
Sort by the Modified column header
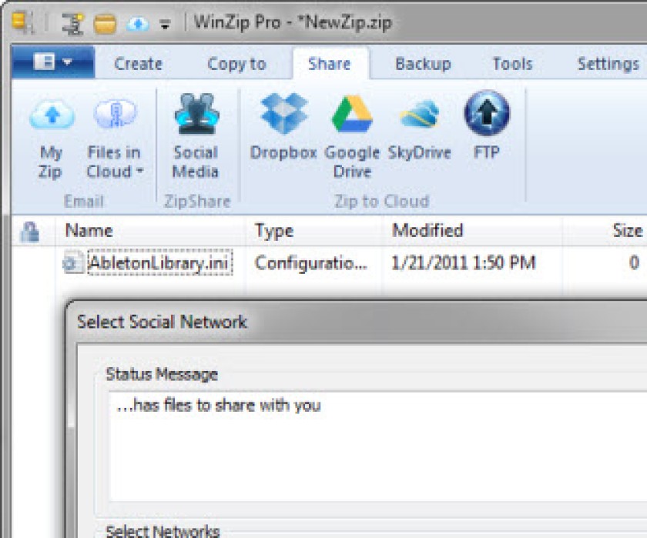tap(427, 230)
